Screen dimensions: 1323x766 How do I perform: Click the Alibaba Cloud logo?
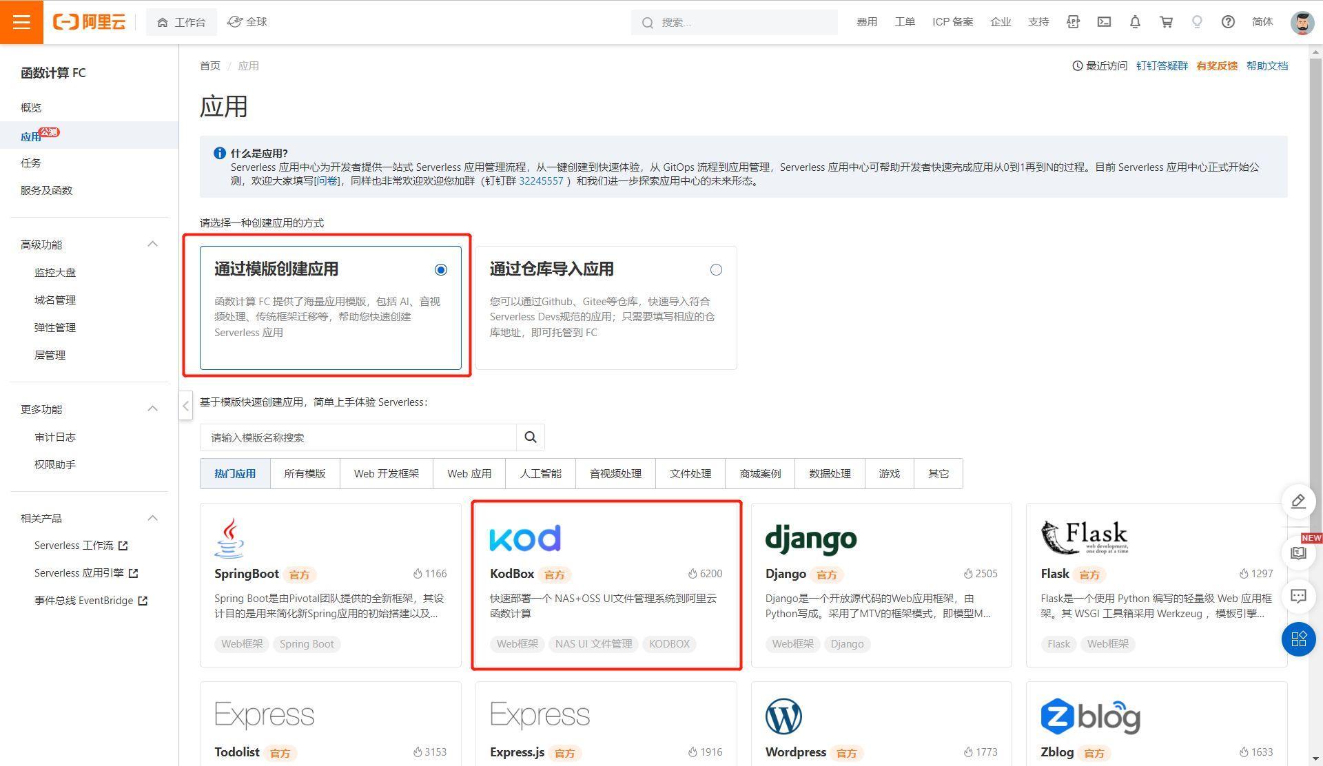point(90,22)
